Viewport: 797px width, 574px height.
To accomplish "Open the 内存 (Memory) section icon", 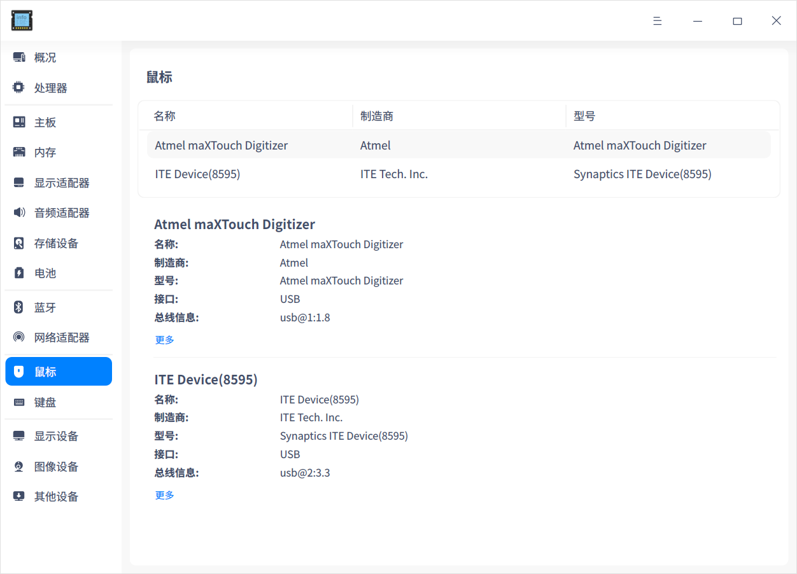I will coord(18,152).
